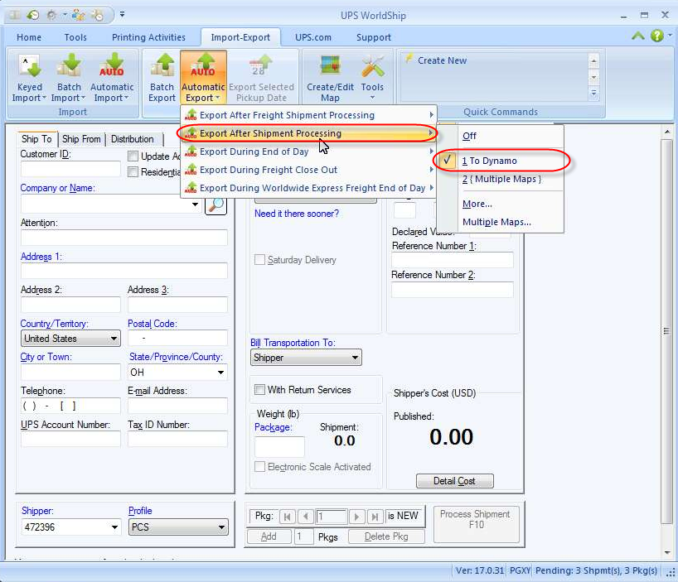The height and width of the screenshot is (582, 678).
Task: Click the Customer ID input field
Action: [x=70, y=169]
